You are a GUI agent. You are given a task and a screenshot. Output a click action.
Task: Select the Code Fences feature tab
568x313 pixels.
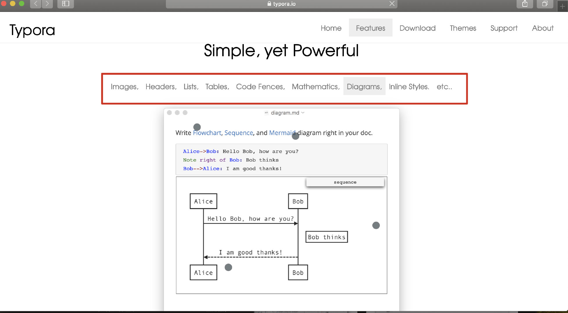(x=260, y=86)
